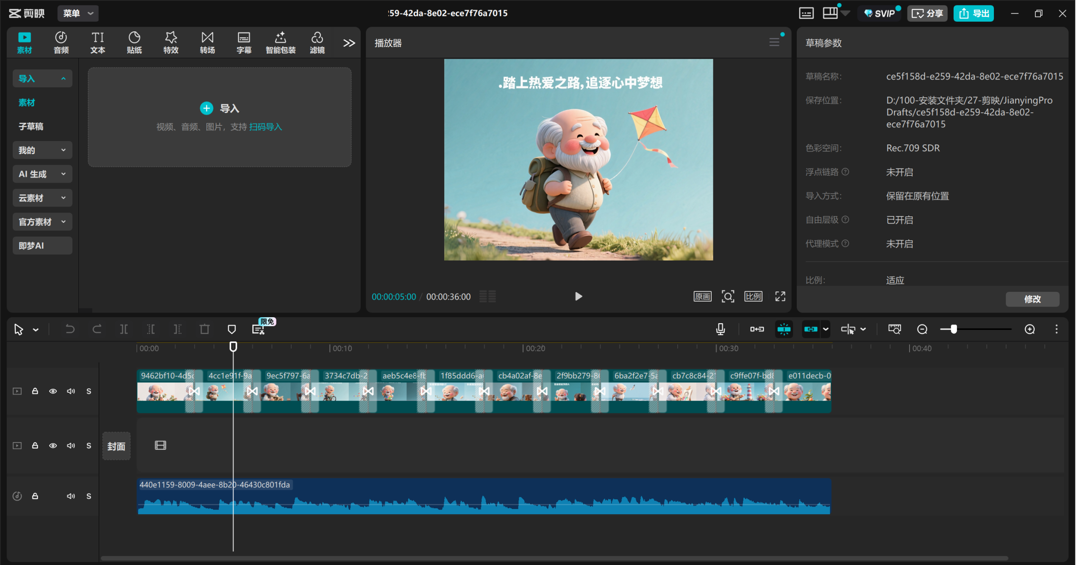
Task: Click the undo arrow in timeline toolbar
Action: pos(70,329)
